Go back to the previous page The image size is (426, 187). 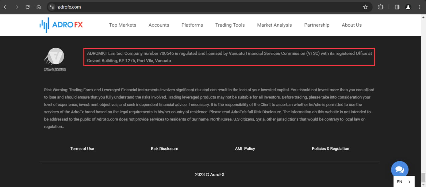click(x=6, y=7)
